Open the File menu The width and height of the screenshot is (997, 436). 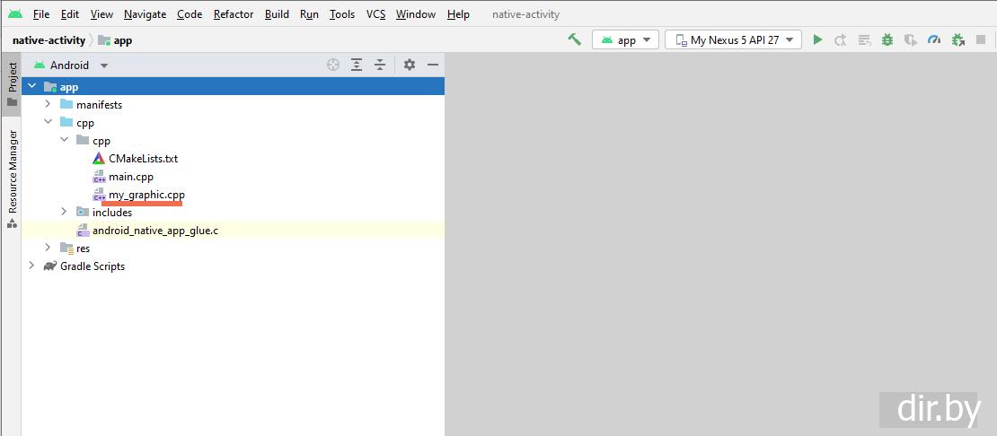(40, 14)
